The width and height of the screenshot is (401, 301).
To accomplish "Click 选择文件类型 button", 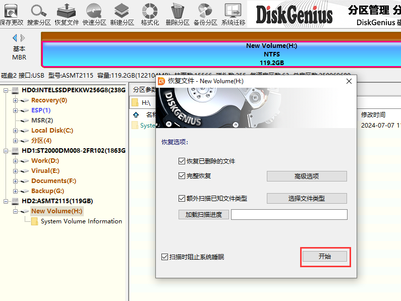I will coord(307,199).
